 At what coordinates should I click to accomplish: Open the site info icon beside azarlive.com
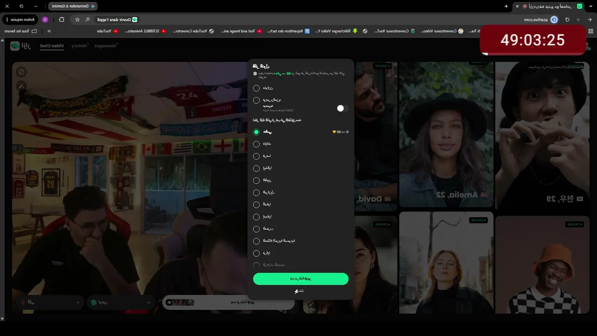pyautogui.click(x=554, y=20)
